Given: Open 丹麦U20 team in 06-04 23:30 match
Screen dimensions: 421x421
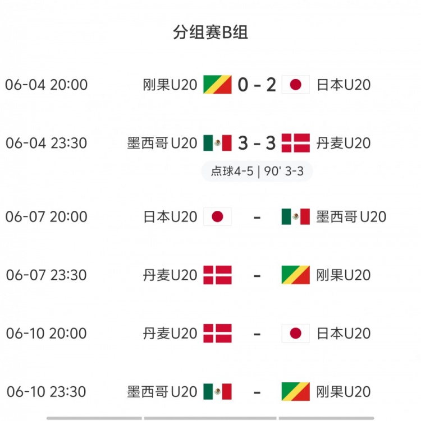Looking at the screenshot, I should click(x=344, y=143).
